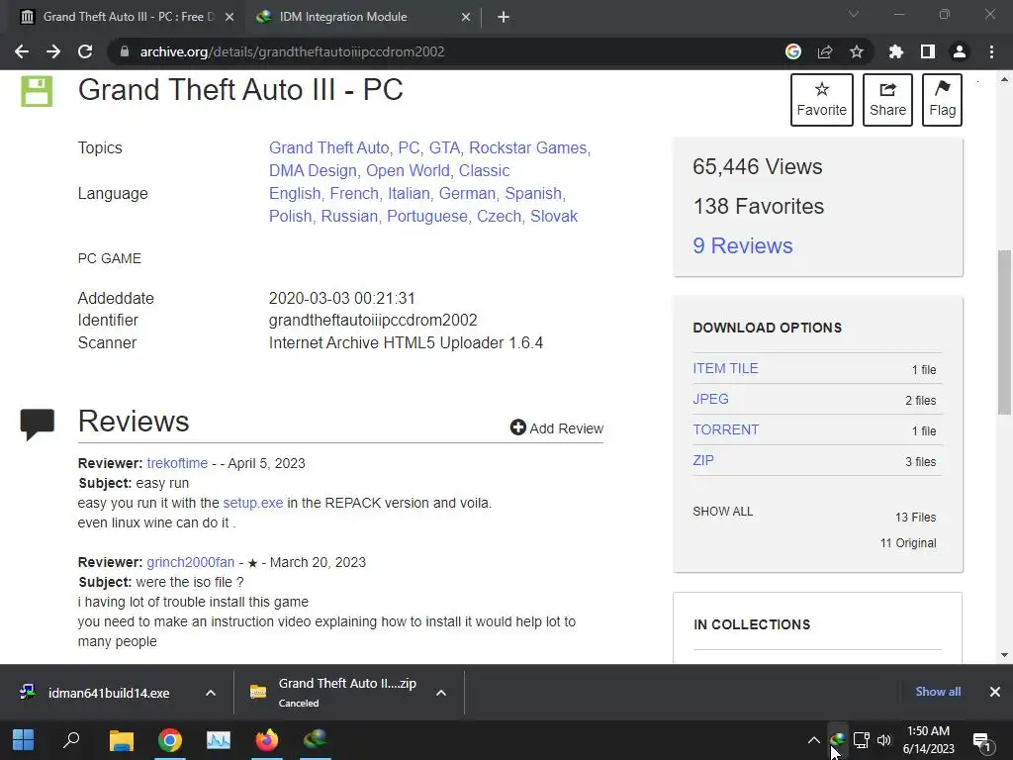Open a new browser tab
Image resolution: width=1013 pixels, height=760 pixels.
pos(504,17)
